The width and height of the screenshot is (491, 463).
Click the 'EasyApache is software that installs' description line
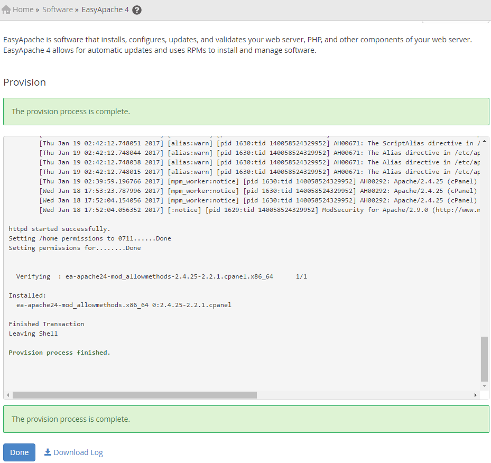(237, 40)
